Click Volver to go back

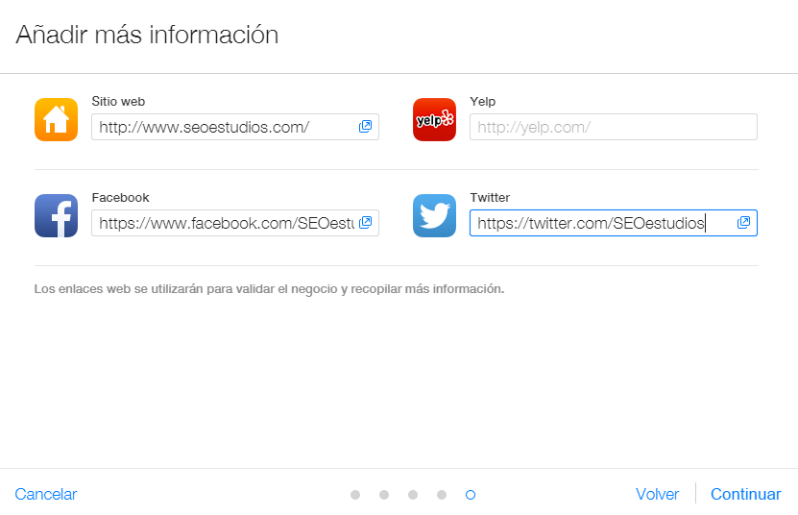coord(657,494)
